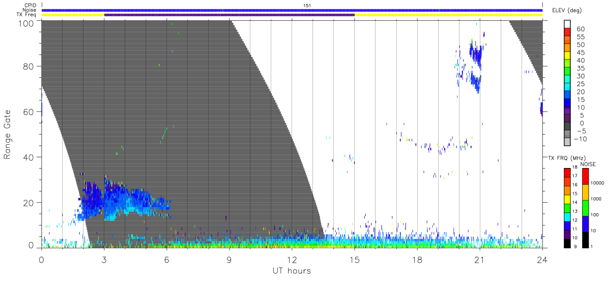Click the 24 tick label on UT hours axis
Screen dimensions: 610x281
coord(542,259)
